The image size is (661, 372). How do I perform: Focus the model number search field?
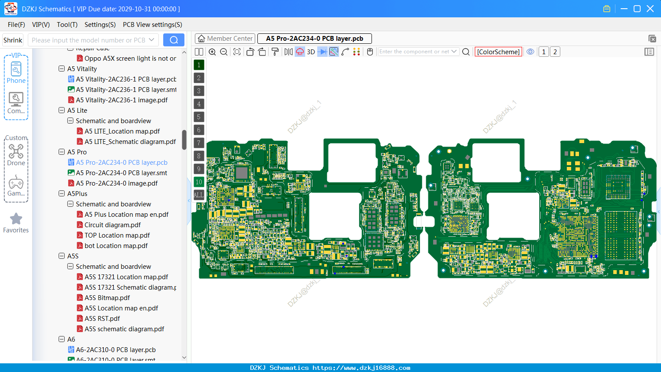point(88,40)
